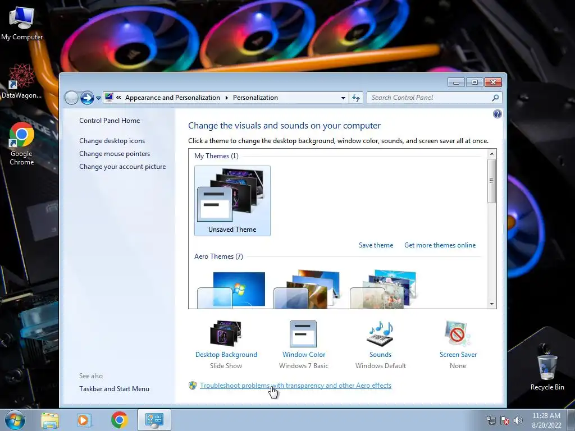The image size is (575, 431).
Task: Select the Unsaved Theme thumbnail
Action: coord(232,200)
